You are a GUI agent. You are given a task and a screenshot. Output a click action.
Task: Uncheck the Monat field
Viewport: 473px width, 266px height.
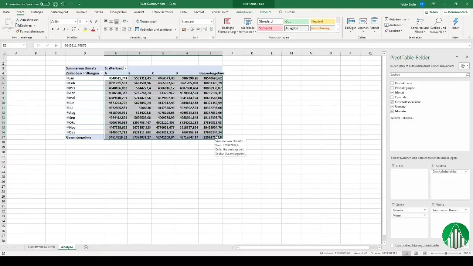392,92
